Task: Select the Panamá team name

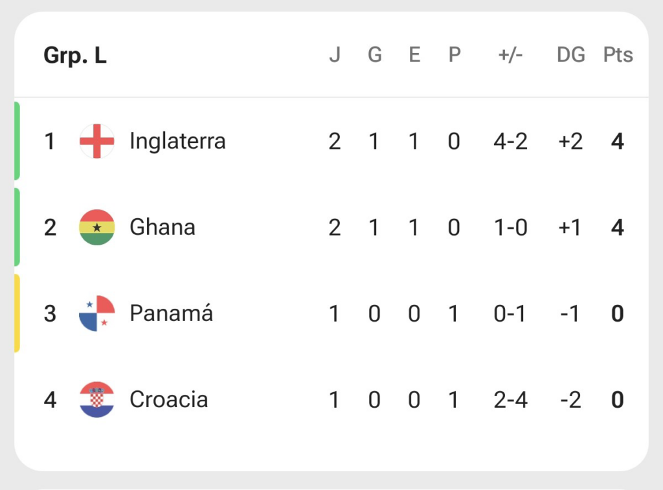Action: tap(171, 313)
